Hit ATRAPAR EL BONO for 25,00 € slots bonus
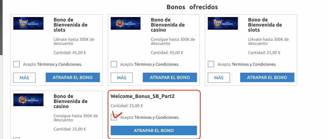This screenshot has width=328, height=139. point(267,77)
